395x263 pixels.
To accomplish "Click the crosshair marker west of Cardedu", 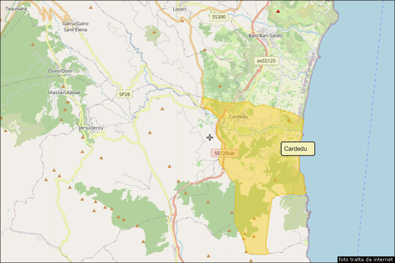I will pos(210,138).
